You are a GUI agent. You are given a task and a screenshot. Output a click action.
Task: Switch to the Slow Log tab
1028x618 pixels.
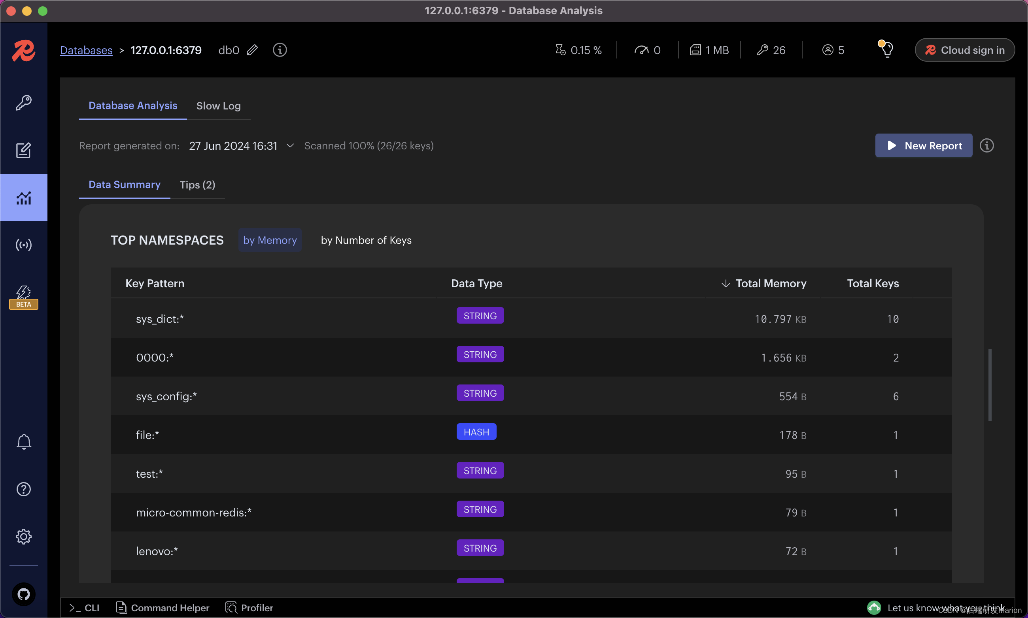point(218,106)
